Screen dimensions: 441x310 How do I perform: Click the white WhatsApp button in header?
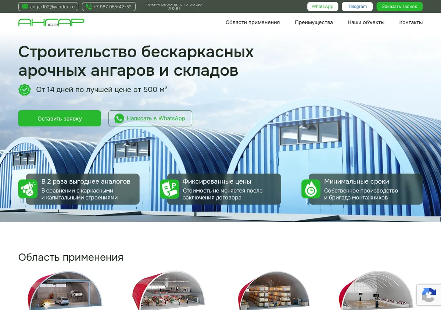[323, 7]
